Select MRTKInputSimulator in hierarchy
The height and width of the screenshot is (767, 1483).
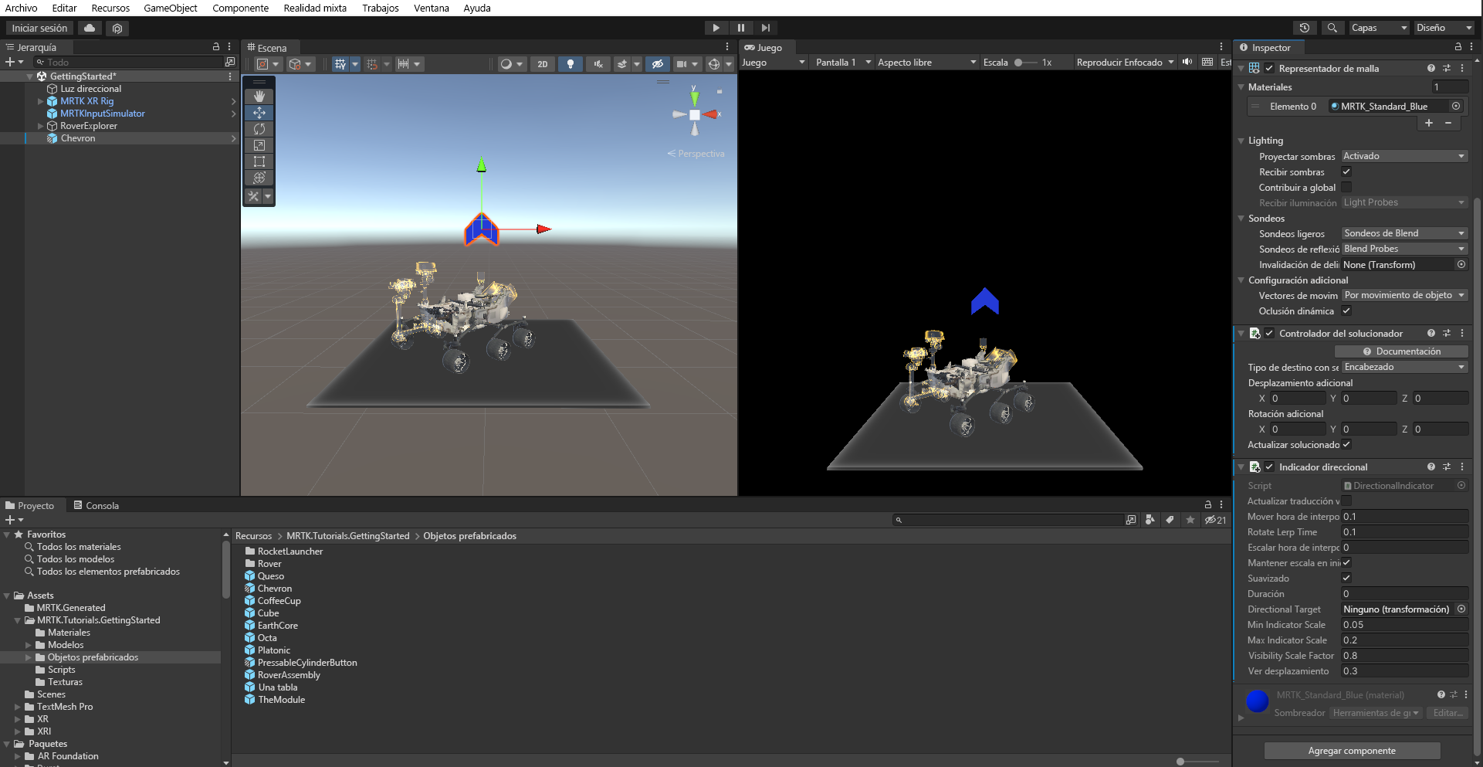pos(103,114)
